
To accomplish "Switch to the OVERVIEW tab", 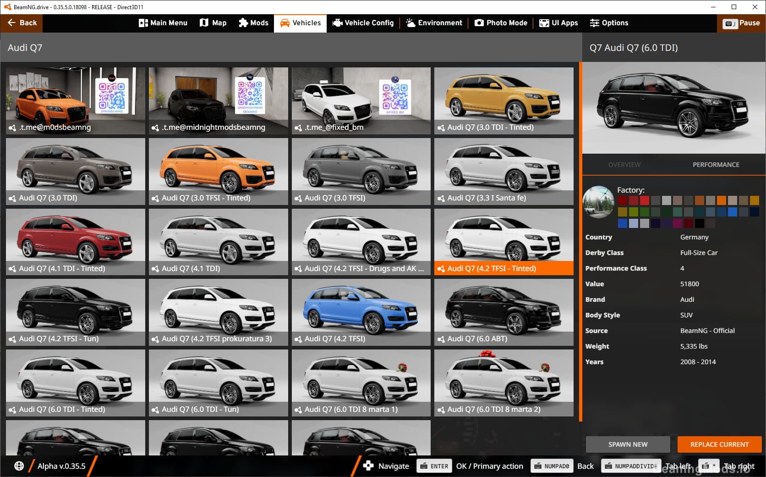I will [x=624, y=165].
